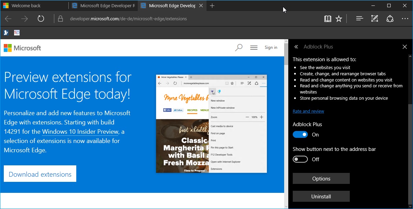Click the Options button
This screenshot has width=413, height=209.
click(x=321, y=178)
